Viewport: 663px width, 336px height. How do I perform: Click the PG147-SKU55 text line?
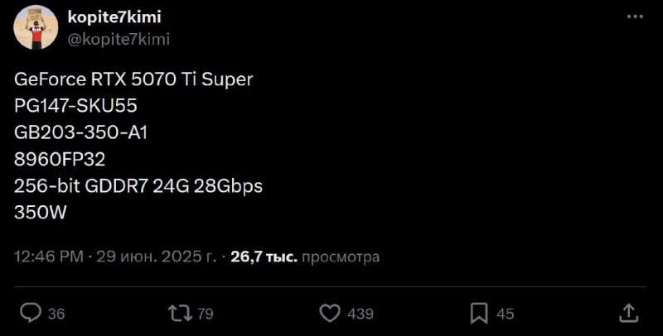point(75,106)
